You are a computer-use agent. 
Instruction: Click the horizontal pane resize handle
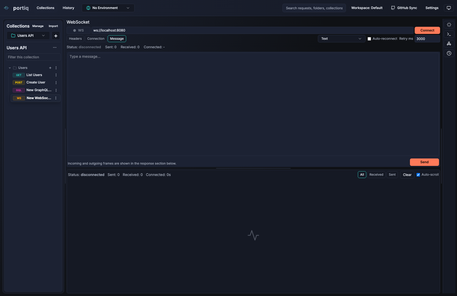coord(253,168)
